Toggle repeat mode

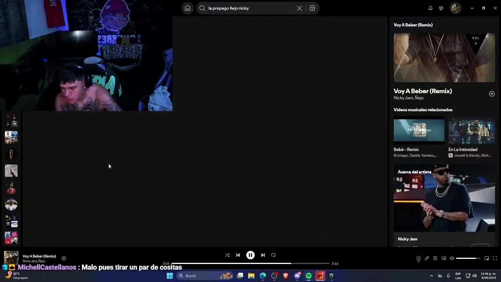274,255
